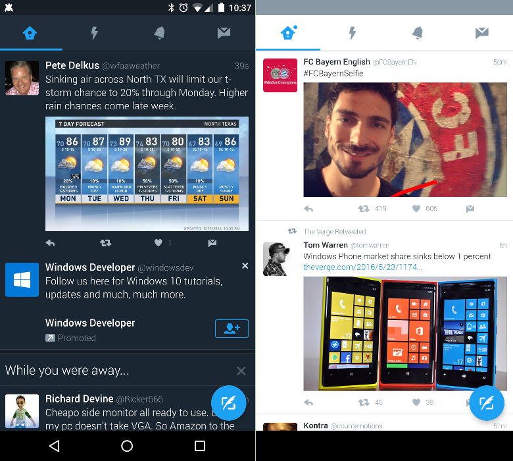513x461 pixels.
Task: Follow Windows Developer with the add-user button
Action: (x=232, y=329)
